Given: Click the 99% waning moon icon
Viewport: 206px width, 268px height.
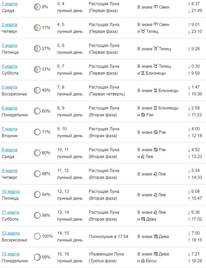Looking at the screenshot, I should [x=37, y=257].
